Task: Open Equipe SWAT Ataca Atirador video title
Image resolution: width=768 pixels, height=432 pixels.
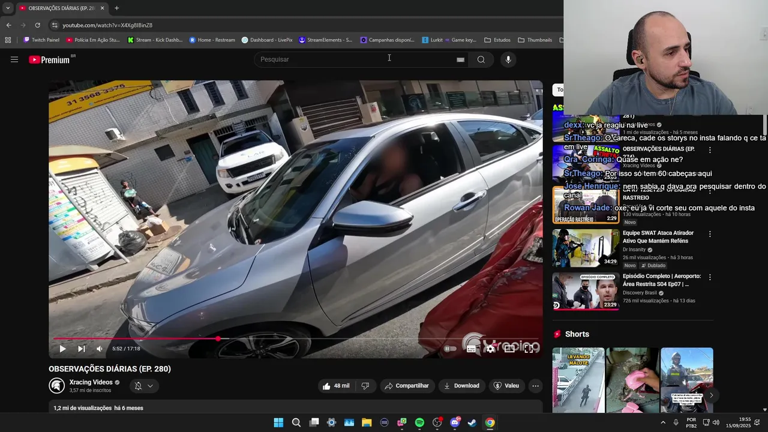Action: [x=658, y=237]
